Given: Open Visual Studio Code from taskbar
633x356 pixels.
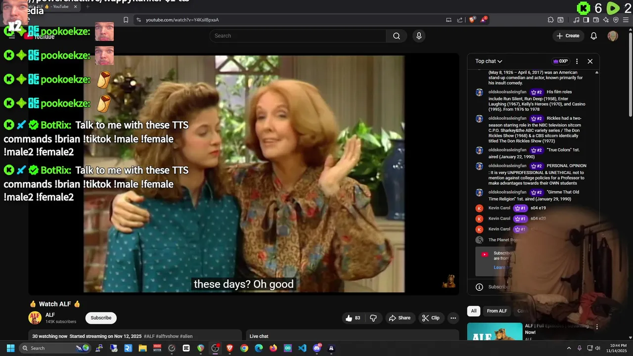Looking at the screenshot, I should point(302,348).
